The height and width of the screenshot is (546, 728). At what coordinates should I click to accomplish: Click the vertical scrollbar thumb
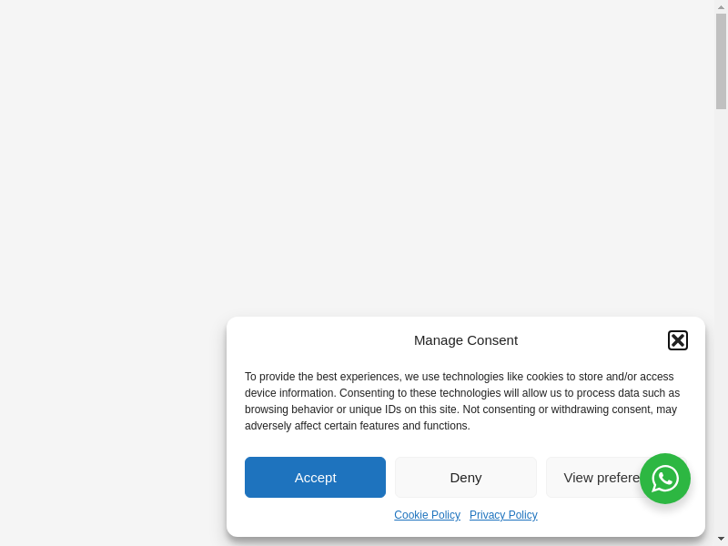coord(721,61)
